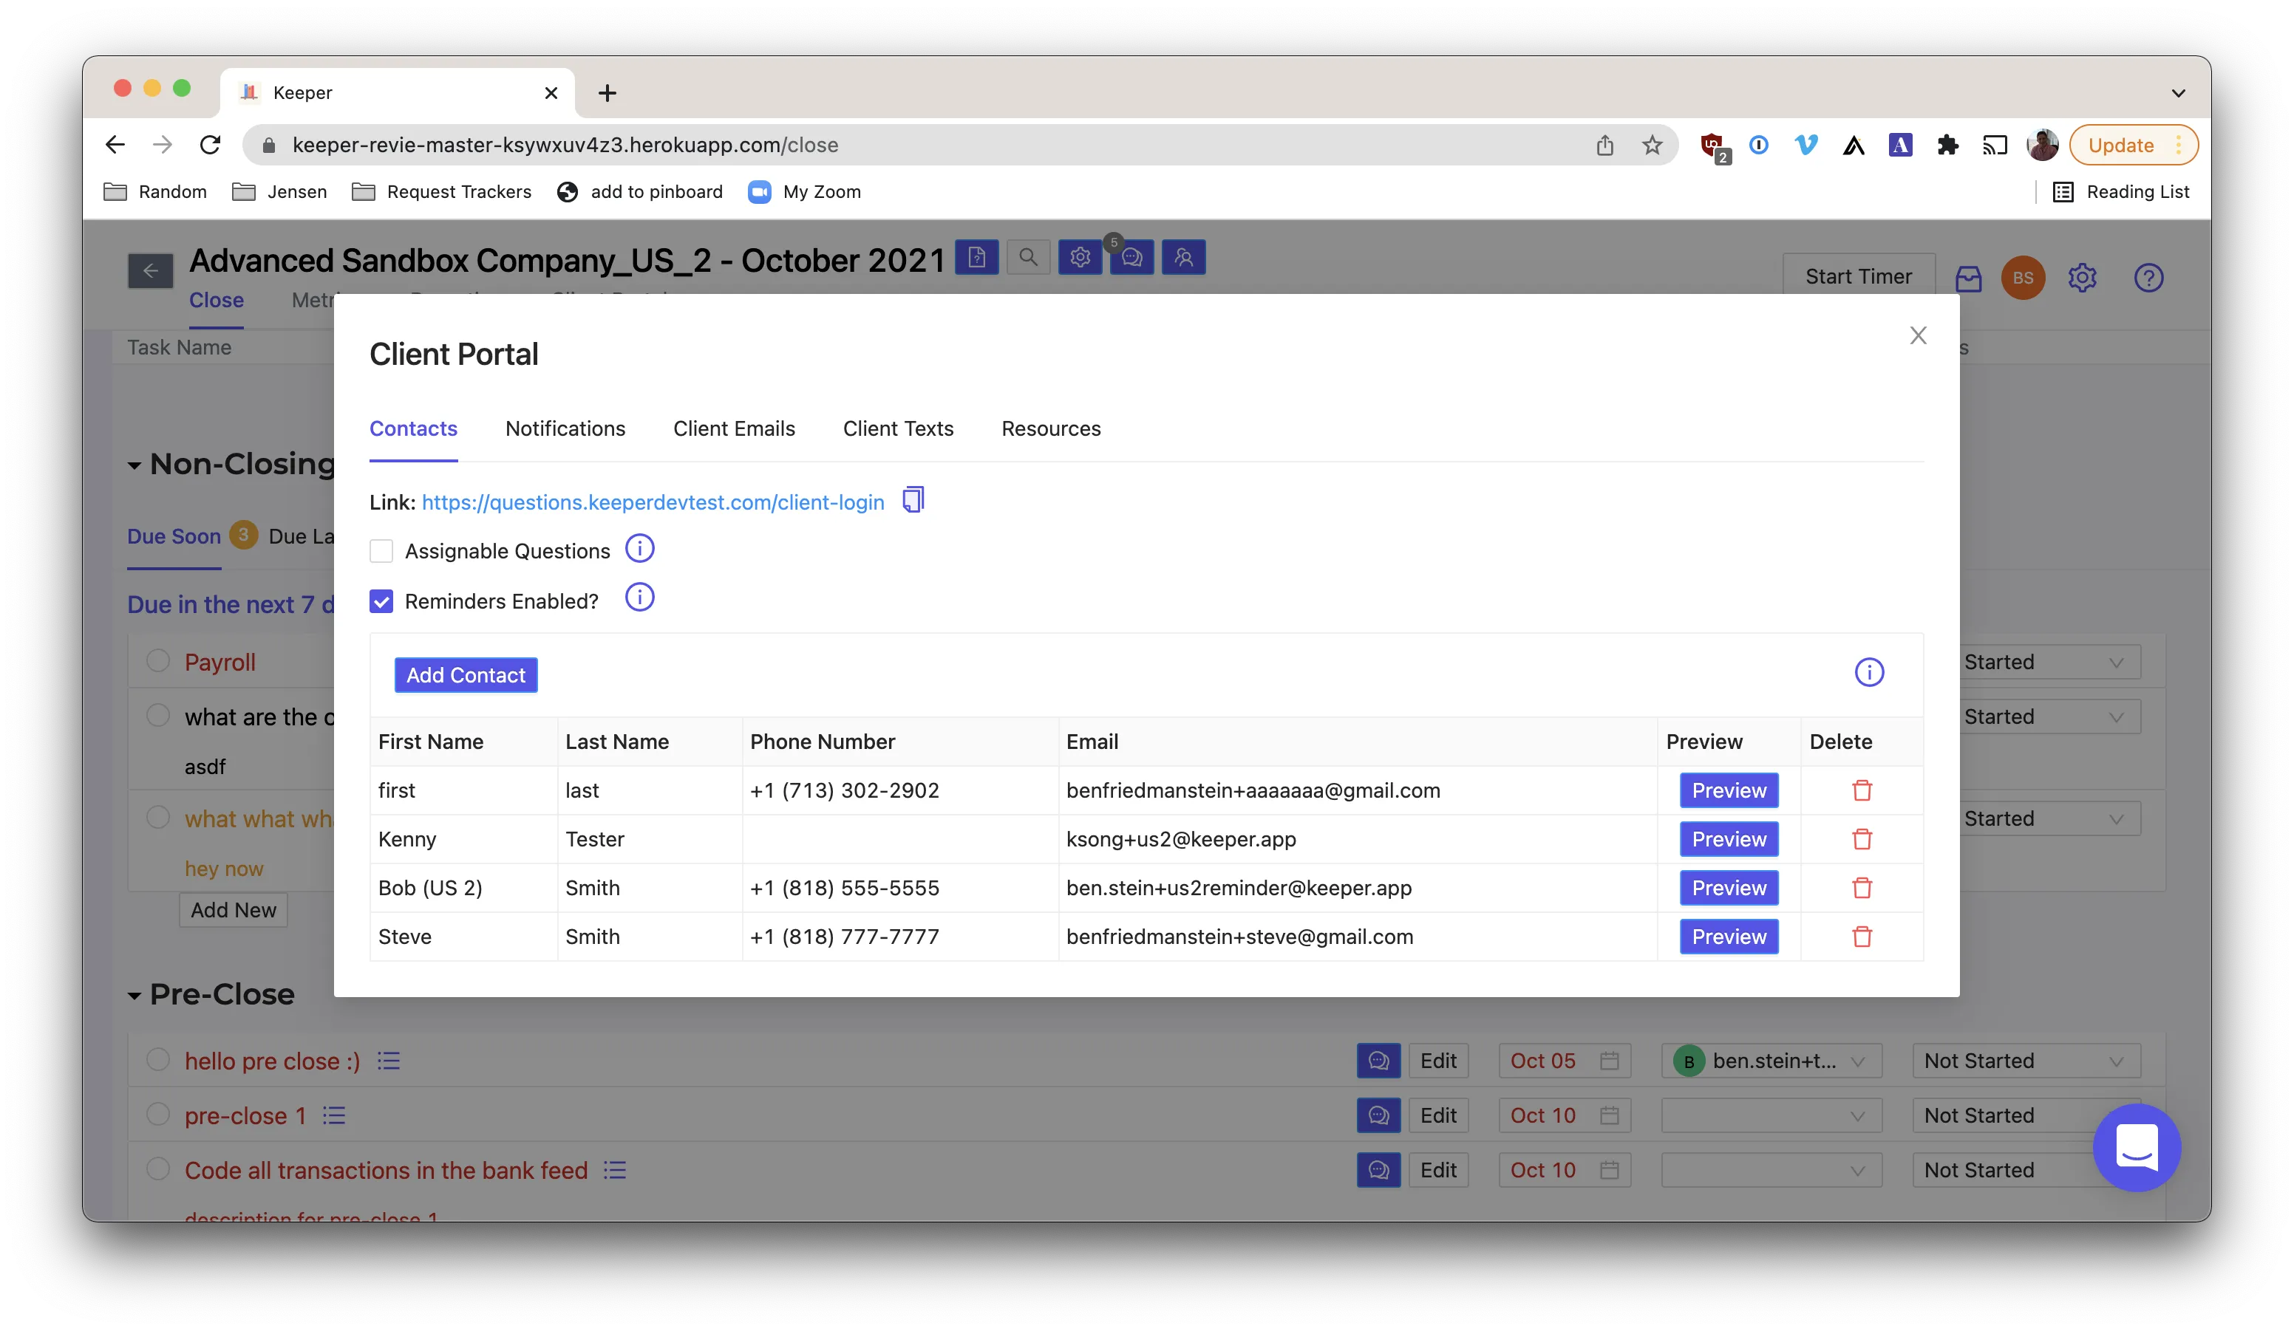
Task: Copy the client portal link icon
Action: coord(913,500)
